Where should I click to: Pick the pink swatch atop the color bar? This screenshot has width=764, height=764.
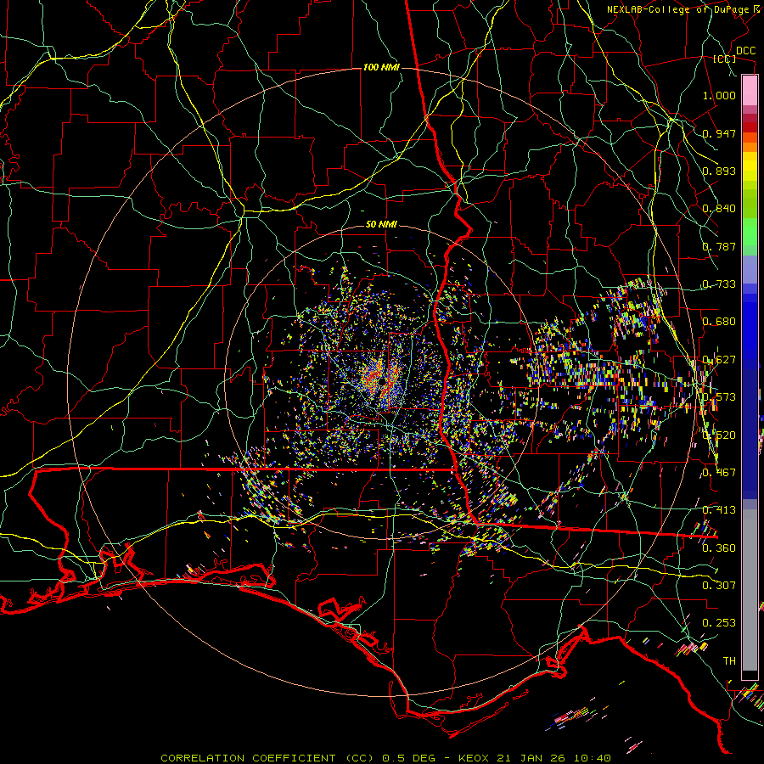(750, 91)
